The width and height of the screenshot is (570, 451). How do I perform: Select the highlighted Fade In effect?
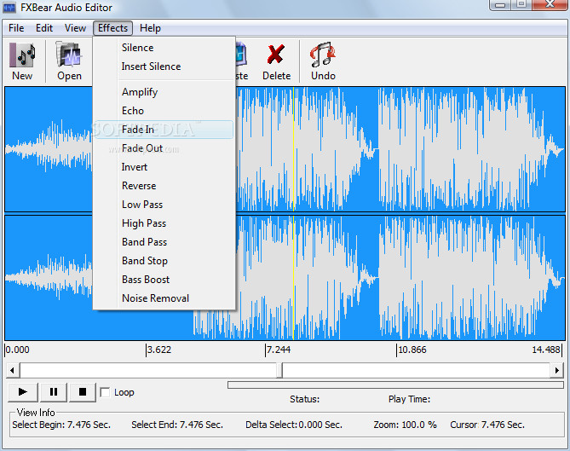point(164,130)
